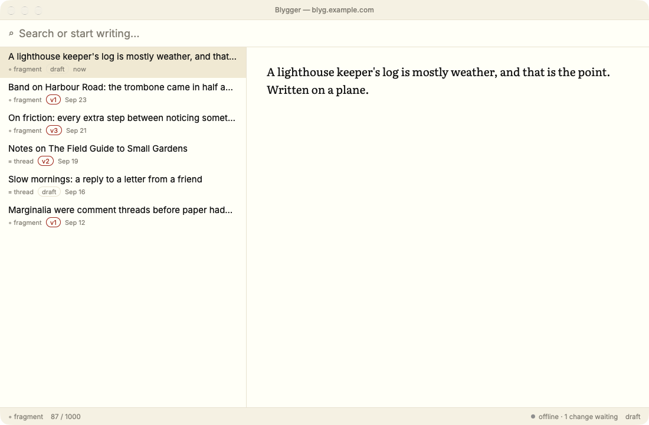
Task: Click the "Sep 21" date on friction note
Action: (77, 130)
